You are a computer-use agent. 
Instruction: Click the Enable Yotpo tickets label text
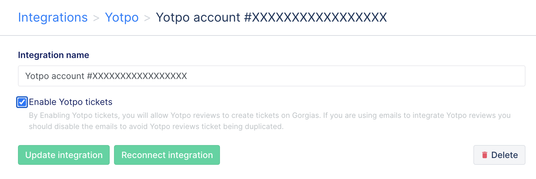click(71, 102)
